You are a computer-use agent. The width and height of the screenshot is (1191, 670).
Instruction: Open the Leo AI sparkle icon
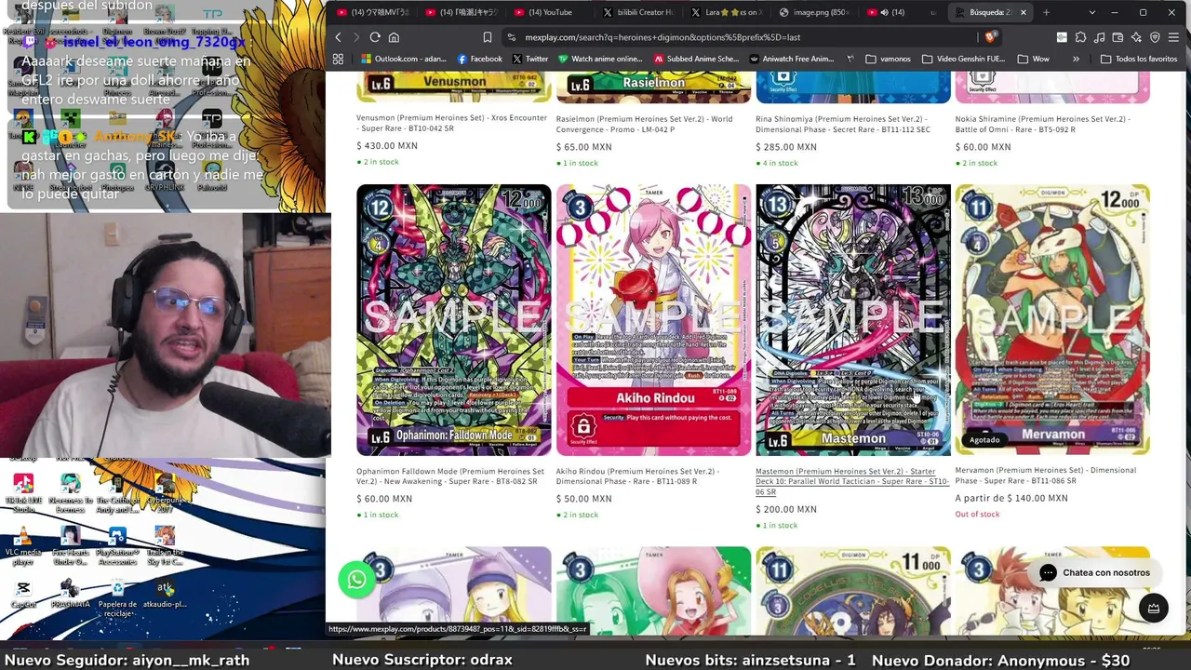(1136, 37)
